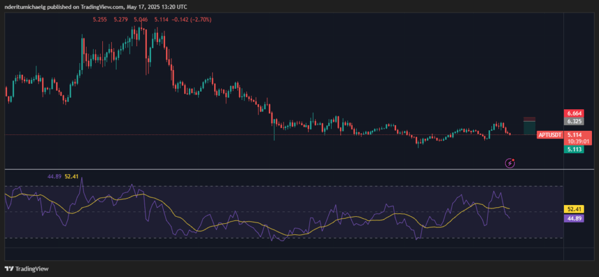Select the red 6.664 price tag
Screen dimensions: 599x277
pyautogui.click(x=573, y=113)
